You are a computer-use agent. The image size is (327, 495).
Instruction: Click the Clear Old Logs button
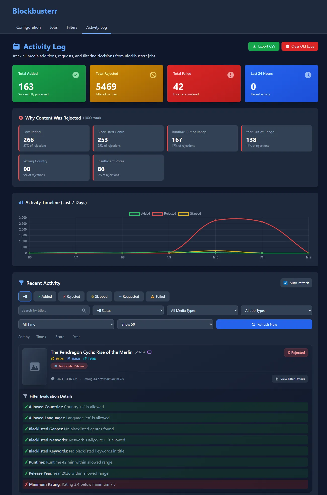point(300,46)
